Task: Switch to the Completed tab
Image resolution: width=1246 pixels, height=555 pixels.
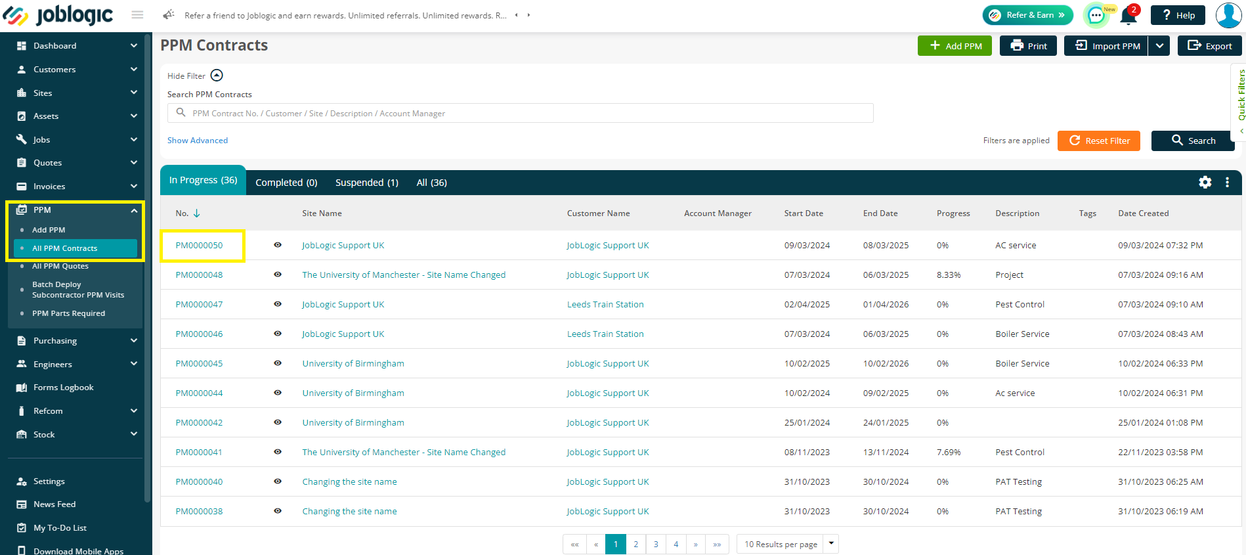Action: 286,183
